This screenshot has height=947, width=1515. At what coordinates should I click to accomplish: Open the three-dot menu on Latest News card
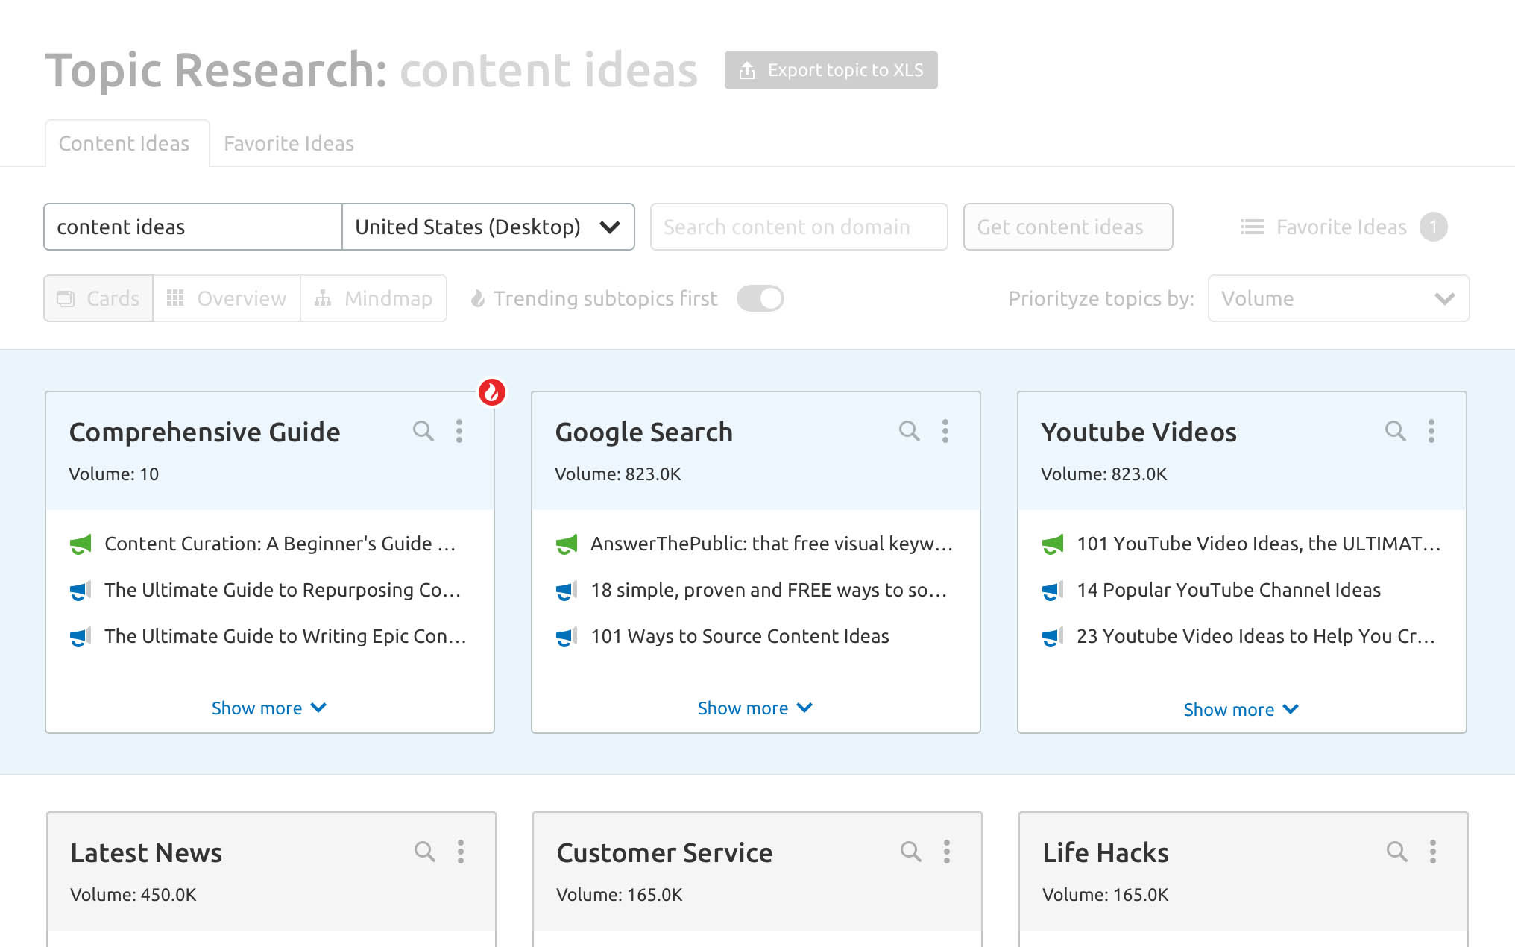pyautogui.click(x=461, y=852)
